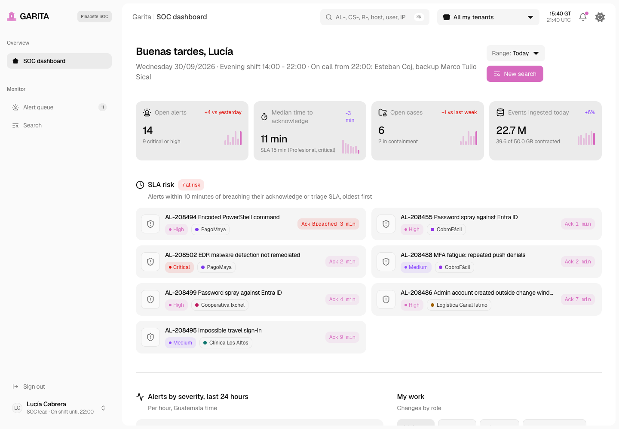Open the All my tenants dropdown
This screenshot has height=429, width=619.
pyautogui.click(x=488, y=17)
